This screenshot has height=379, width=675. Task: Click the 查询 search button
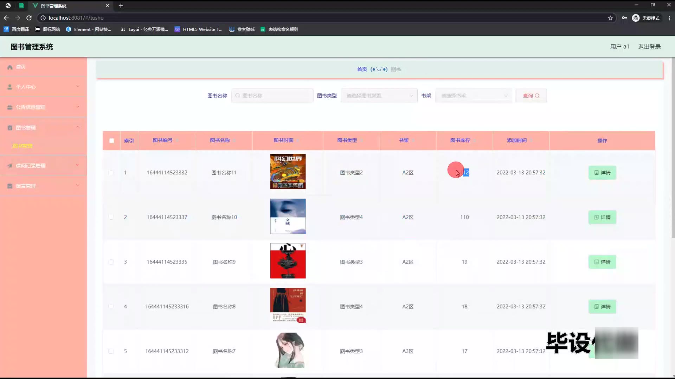pos(531,95)
